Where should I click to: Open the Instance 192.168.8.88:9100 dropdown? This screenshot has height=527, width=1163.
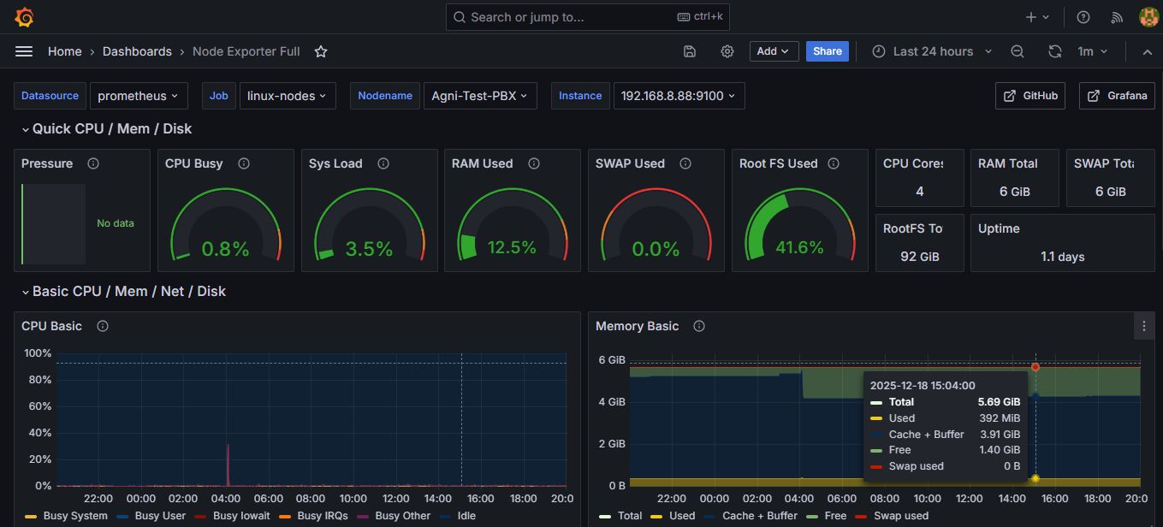point(679,96)
